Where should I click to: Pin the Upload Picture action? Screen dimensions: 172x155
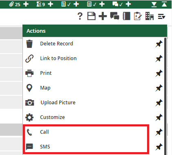click(159, 103)
